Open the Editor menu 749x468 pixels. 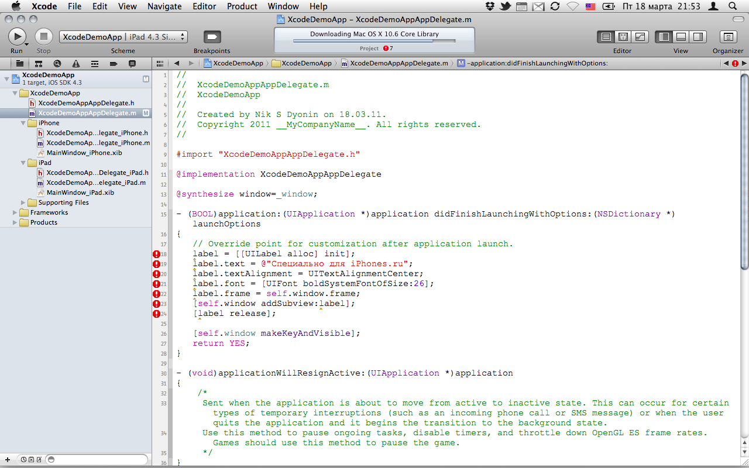point(204,6)
